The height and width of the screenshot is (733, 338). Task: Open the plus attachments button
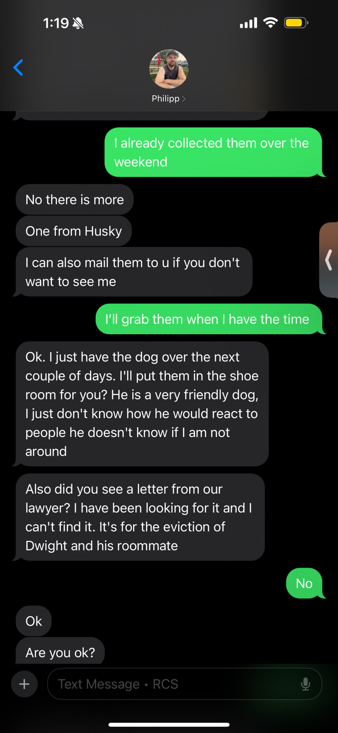pos(24,684)
